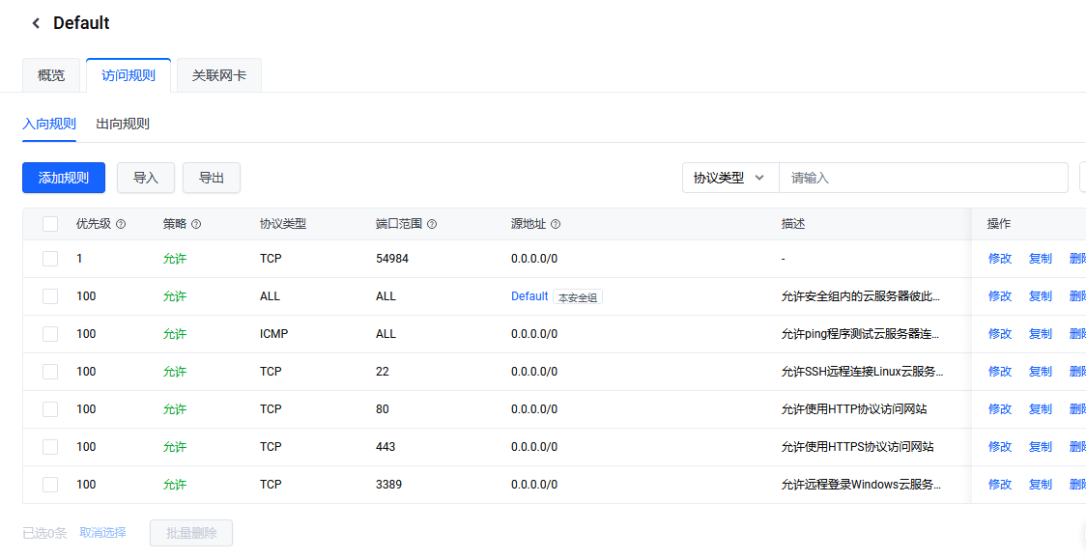Click the 导出 button
The image size is (1086, 559).
click(x=212, y=178)
